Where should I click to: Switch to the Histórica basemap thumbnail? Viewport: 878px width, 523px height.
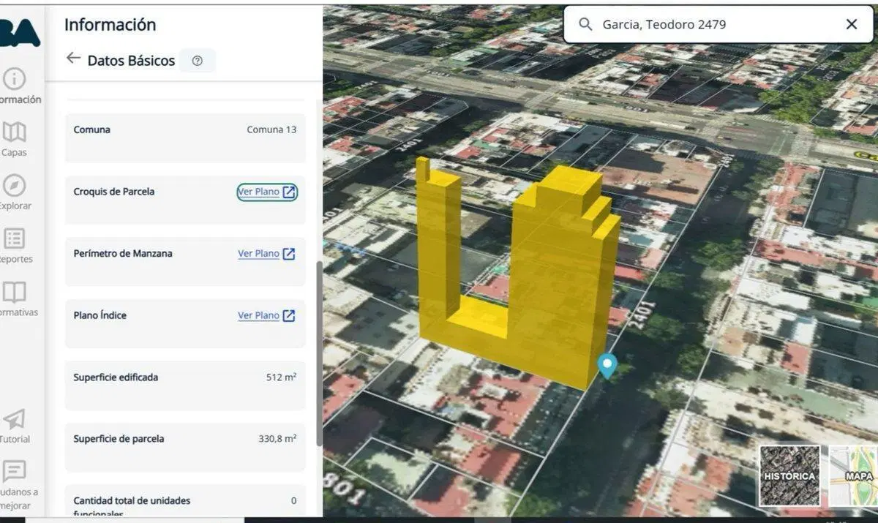pos(789,475)
